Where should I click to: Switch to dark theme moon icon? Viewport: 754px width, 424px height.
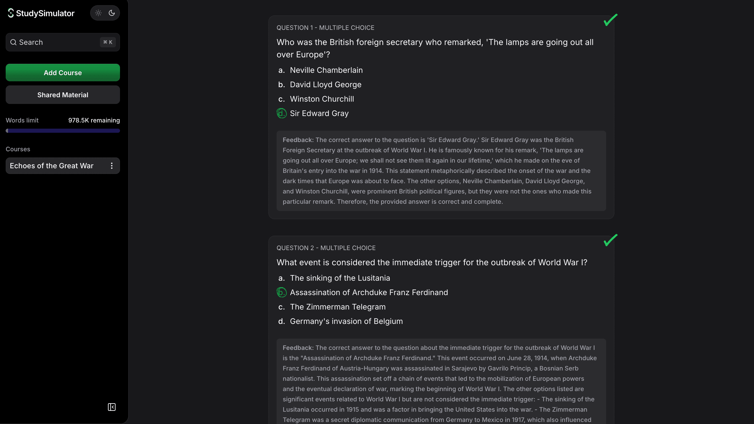pyautogui.click(x=112, y=13)
